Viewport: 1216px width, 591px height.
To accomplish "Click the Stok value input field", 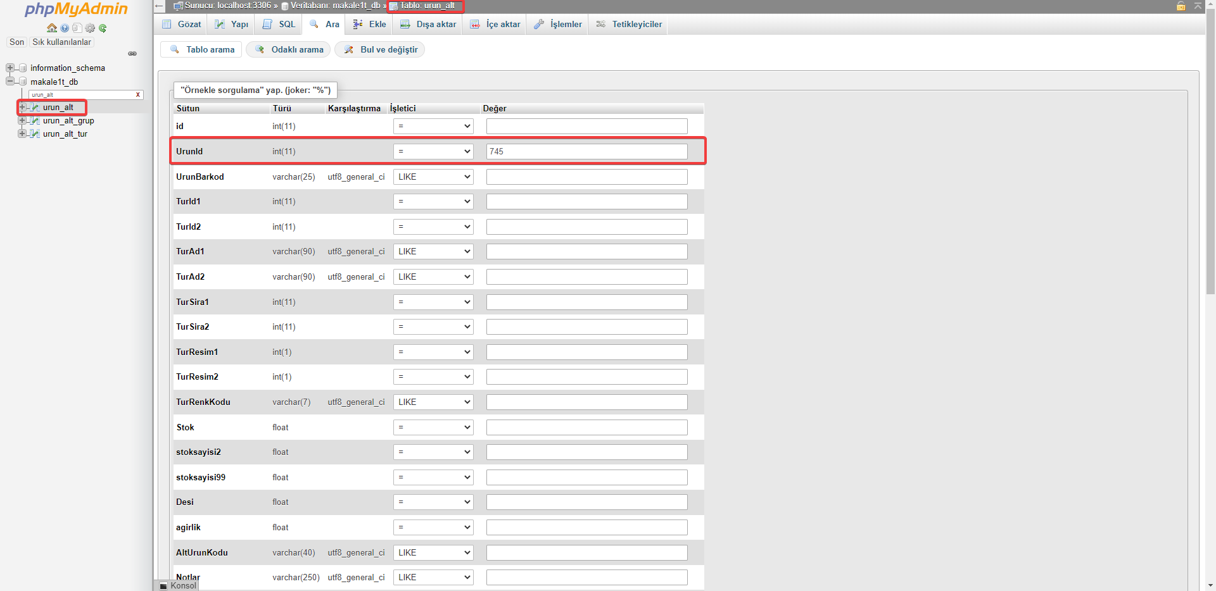I will coord(586,427).
